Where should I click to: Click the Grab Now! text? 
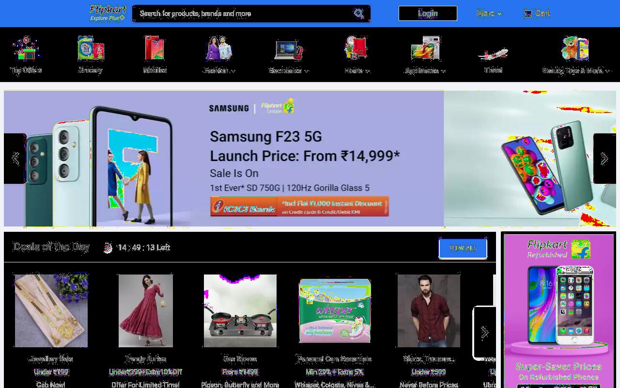(51, 385)
